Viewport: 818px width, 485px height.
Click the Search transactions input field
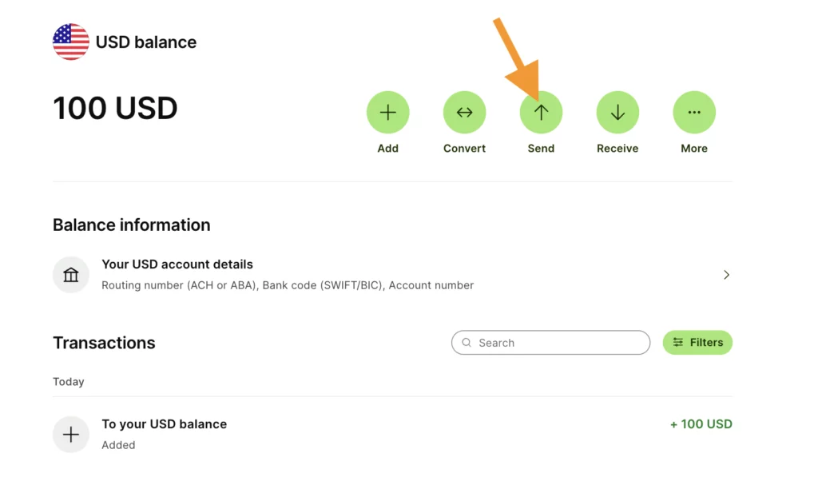[x=559, y=343]
